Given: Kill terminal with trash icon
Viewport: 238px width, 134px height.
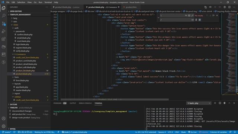Looking at the screenshot, I should coord(225,103).
